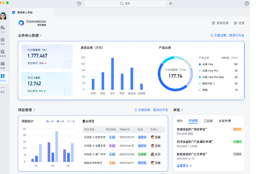Select the 待办 approval tab
279x174 pixels.
tap(179, 121)
